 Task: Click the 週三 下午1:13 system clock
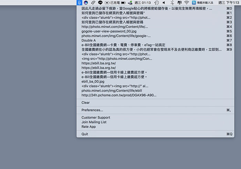tap(229, 3)
